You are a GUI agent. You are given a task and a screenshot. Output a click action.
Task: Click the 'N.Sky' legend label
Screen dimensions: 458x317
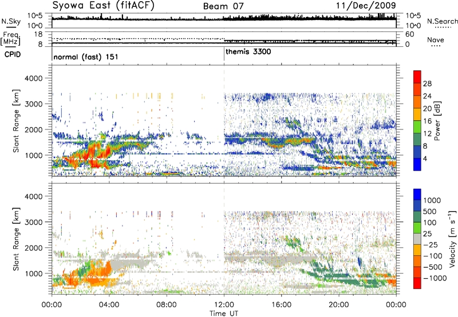[11, 21]
